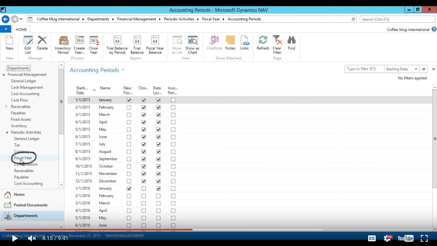
Task: Click the Departments button in navigation pane
Action: pos(32,216)
